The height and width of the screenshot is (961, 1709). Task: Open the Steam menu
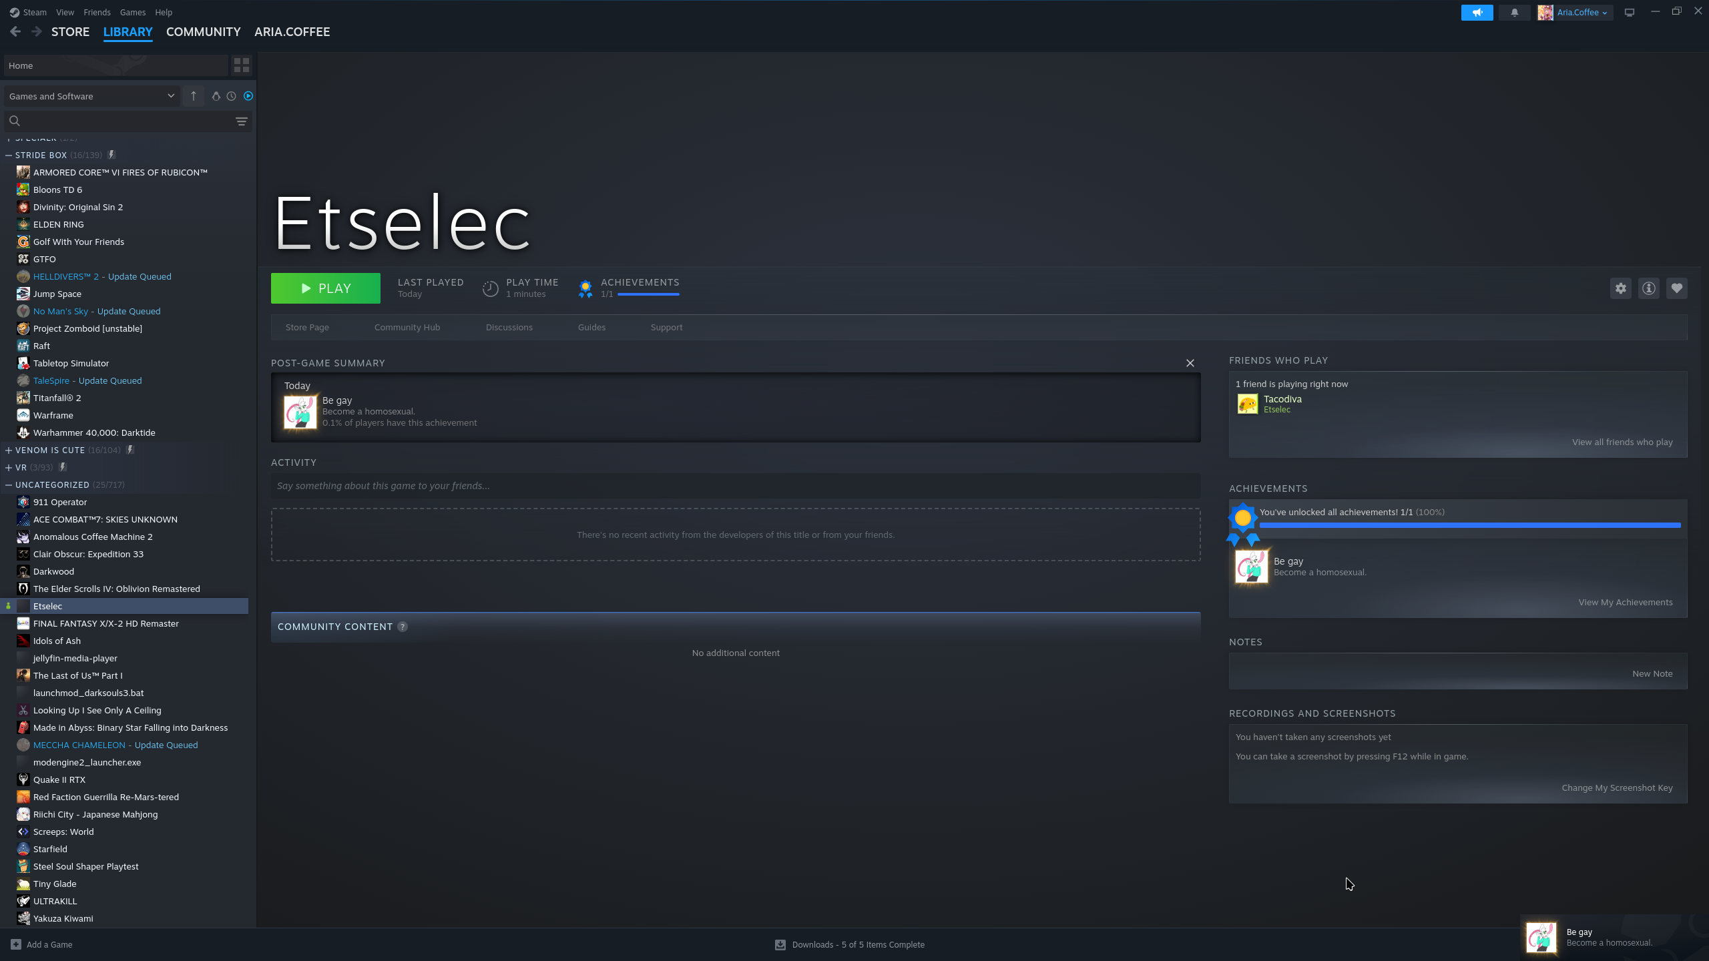click(35, 12)
